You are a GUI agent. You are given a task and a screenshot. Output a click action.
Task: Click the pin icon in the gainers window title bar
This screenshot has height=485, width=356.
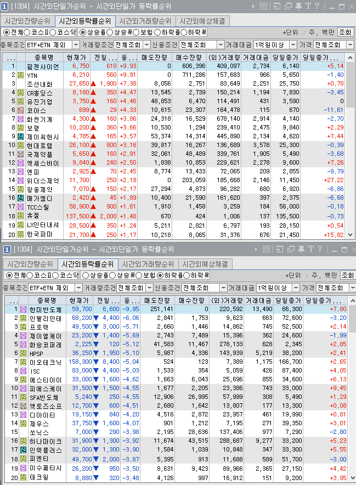coord(298,6)
